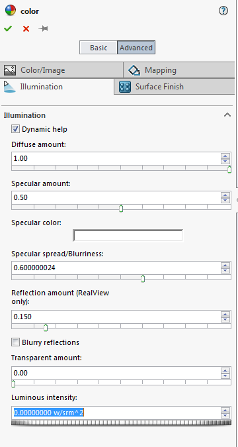This screenshot has width=238, height=447.
Task: Click the 'Specular color:' label
Action: pyautogui.click(x=36, y=223)
